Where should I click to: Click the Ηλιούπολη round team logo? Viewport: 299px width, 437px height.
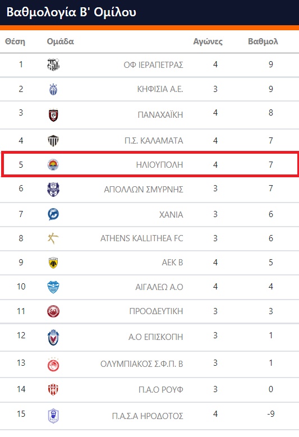[x=53, y=165]
